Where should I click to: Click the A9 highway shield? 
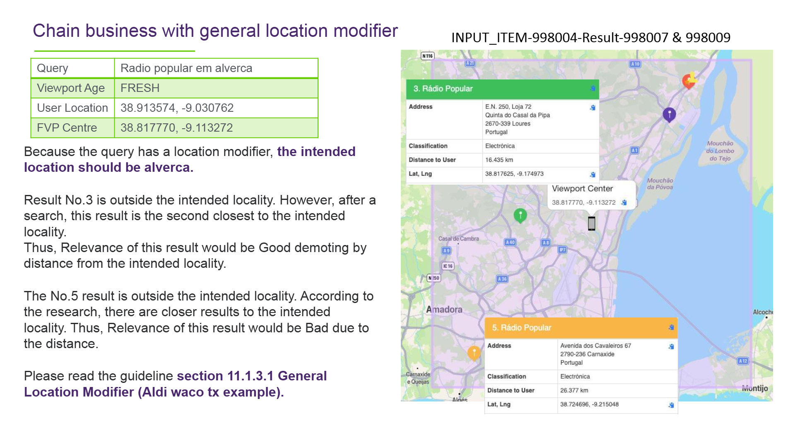coord(446,251)
